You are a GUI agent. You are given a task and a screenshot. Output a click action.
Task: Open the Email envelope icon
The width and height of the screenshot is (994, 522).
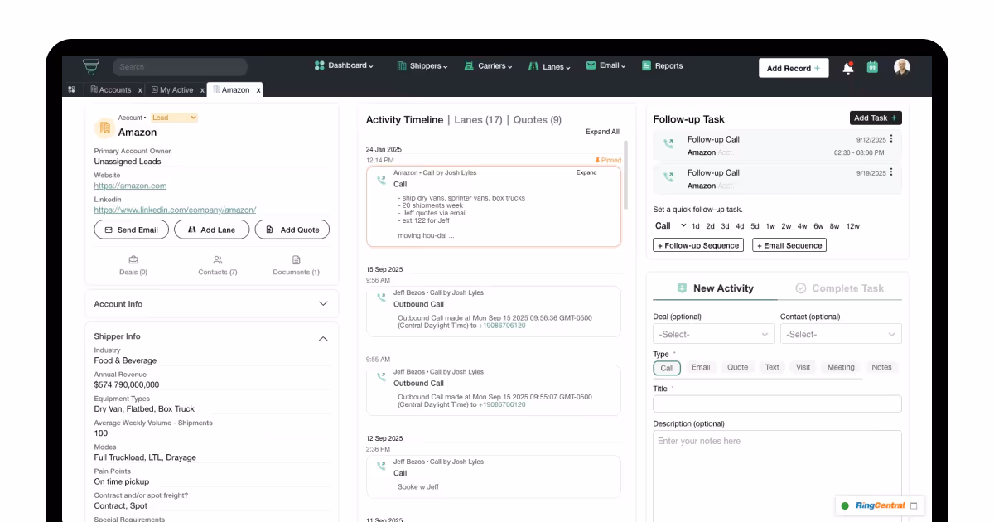click(590, 65)
